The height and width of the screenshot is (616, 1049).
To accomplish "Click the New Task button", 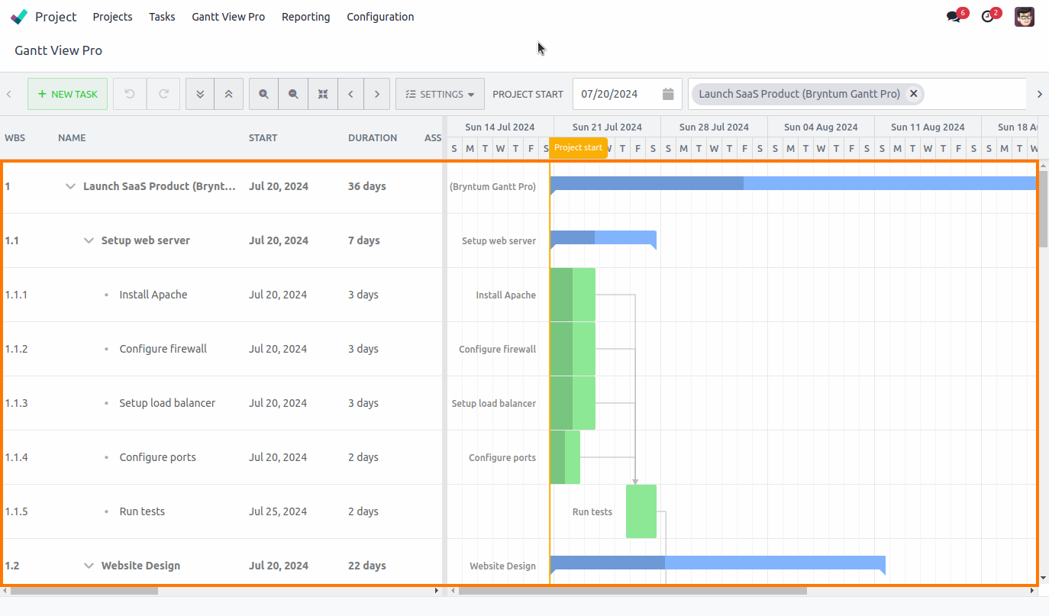I will click(67, 93).
